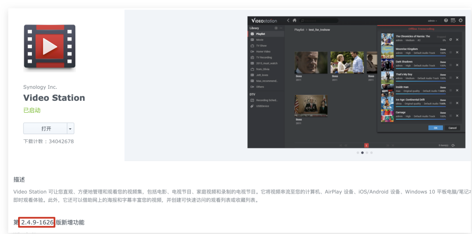Click the version 2.4.9-1626 text
This screenshot has width=472, height=234.
click(x=37, y=222)
